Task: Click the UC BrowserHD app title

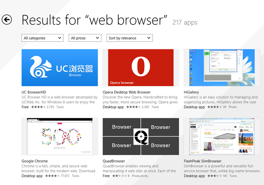Action: pyautogui.click(x=34, y=92)
